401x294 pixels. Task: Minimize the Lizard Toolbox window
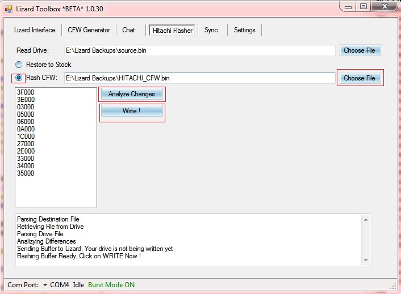click(x=348, y=7)
